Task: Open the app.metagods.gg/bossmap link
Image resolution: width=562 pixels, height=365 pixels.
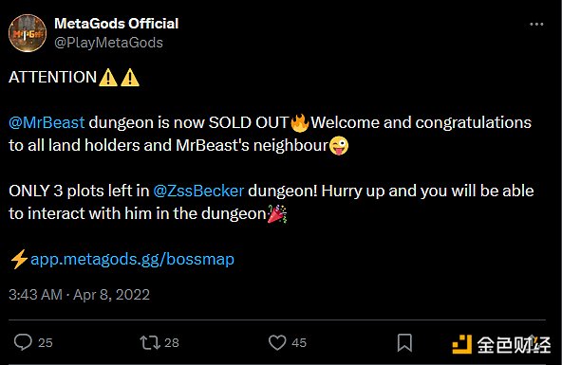Action: (x=132, y=259)
